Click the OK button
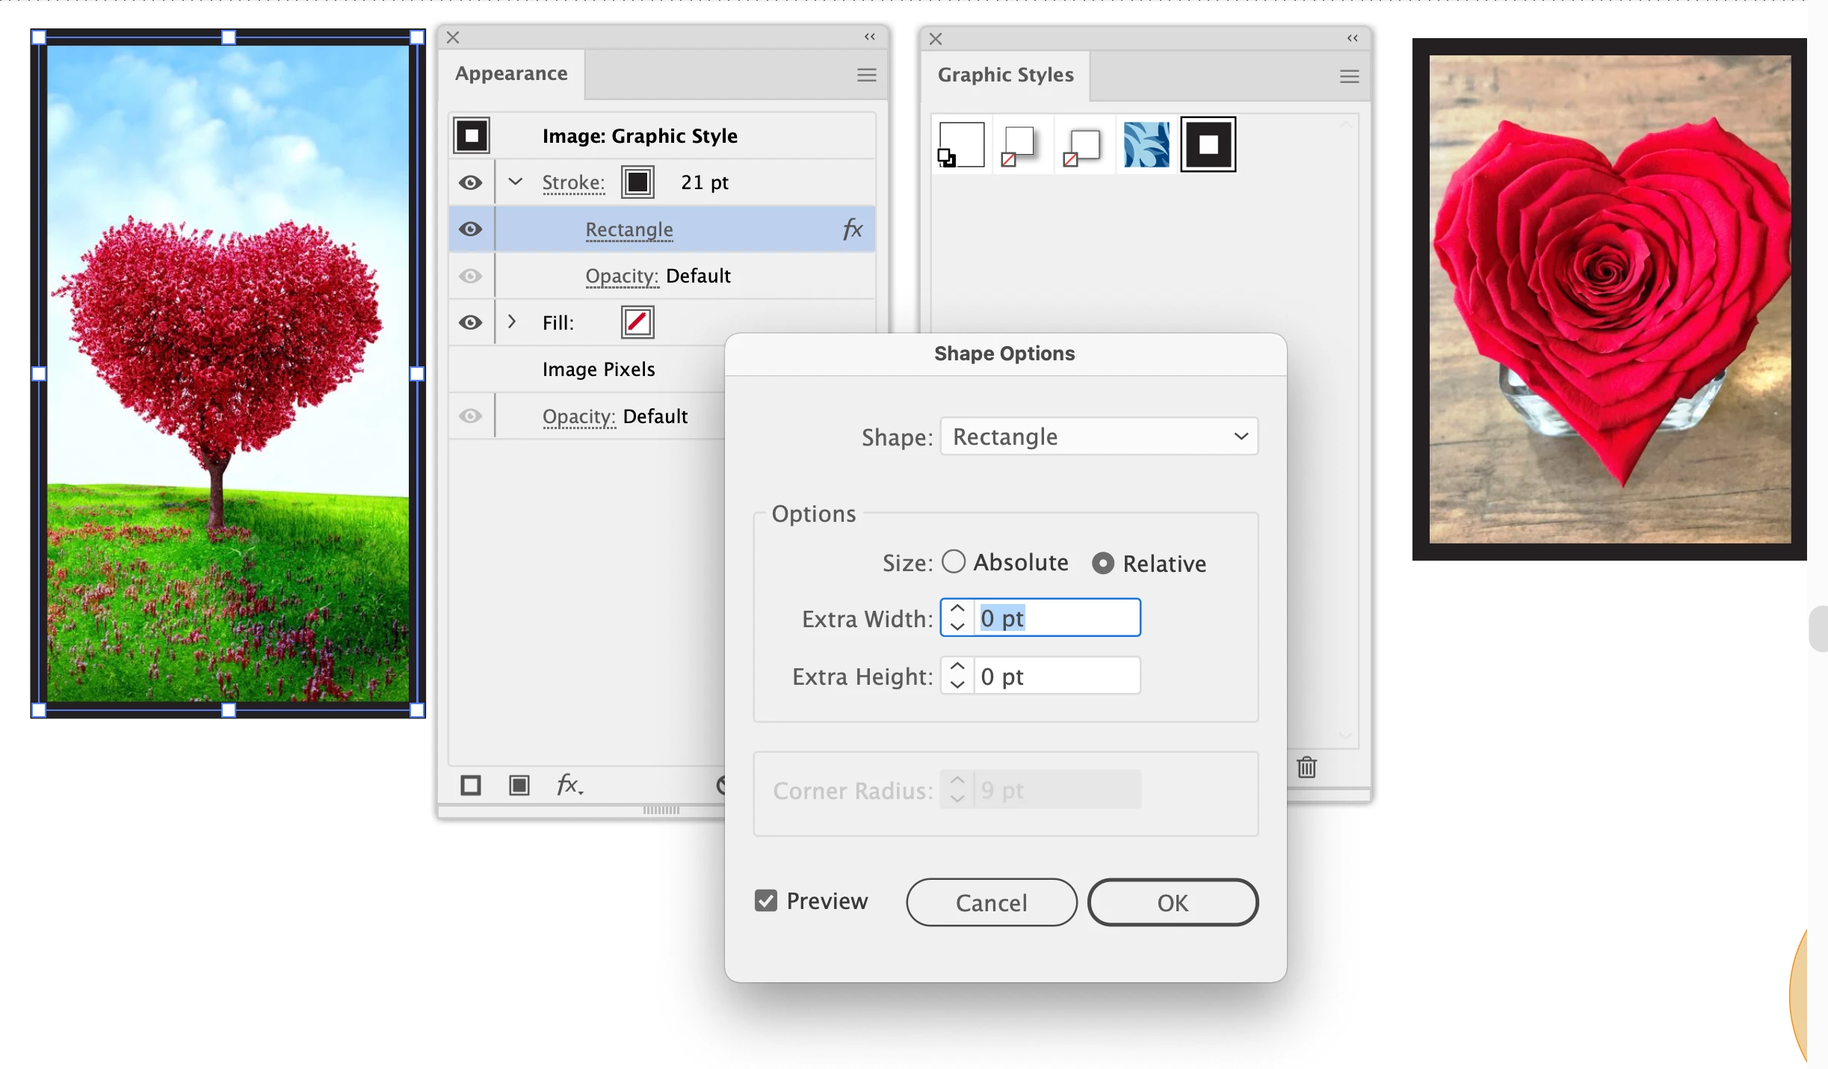The height and width of the screenshot is (1069, 1828). [1172, 902]
